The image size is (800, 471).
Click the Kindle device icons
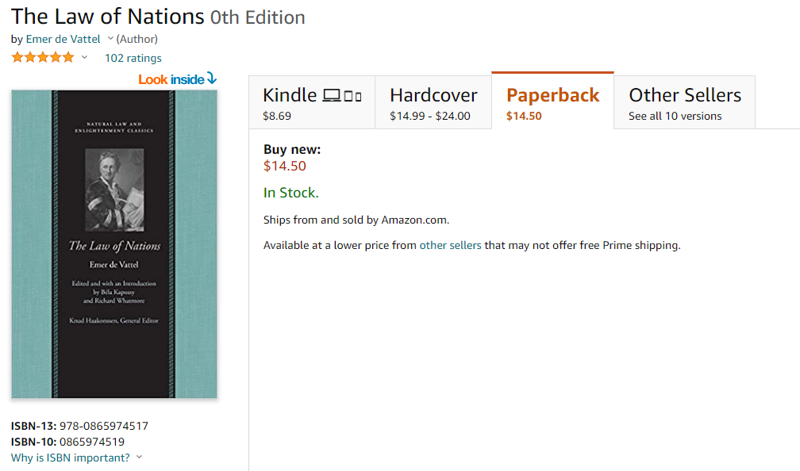pyautogui.click(x=342, y=96)
